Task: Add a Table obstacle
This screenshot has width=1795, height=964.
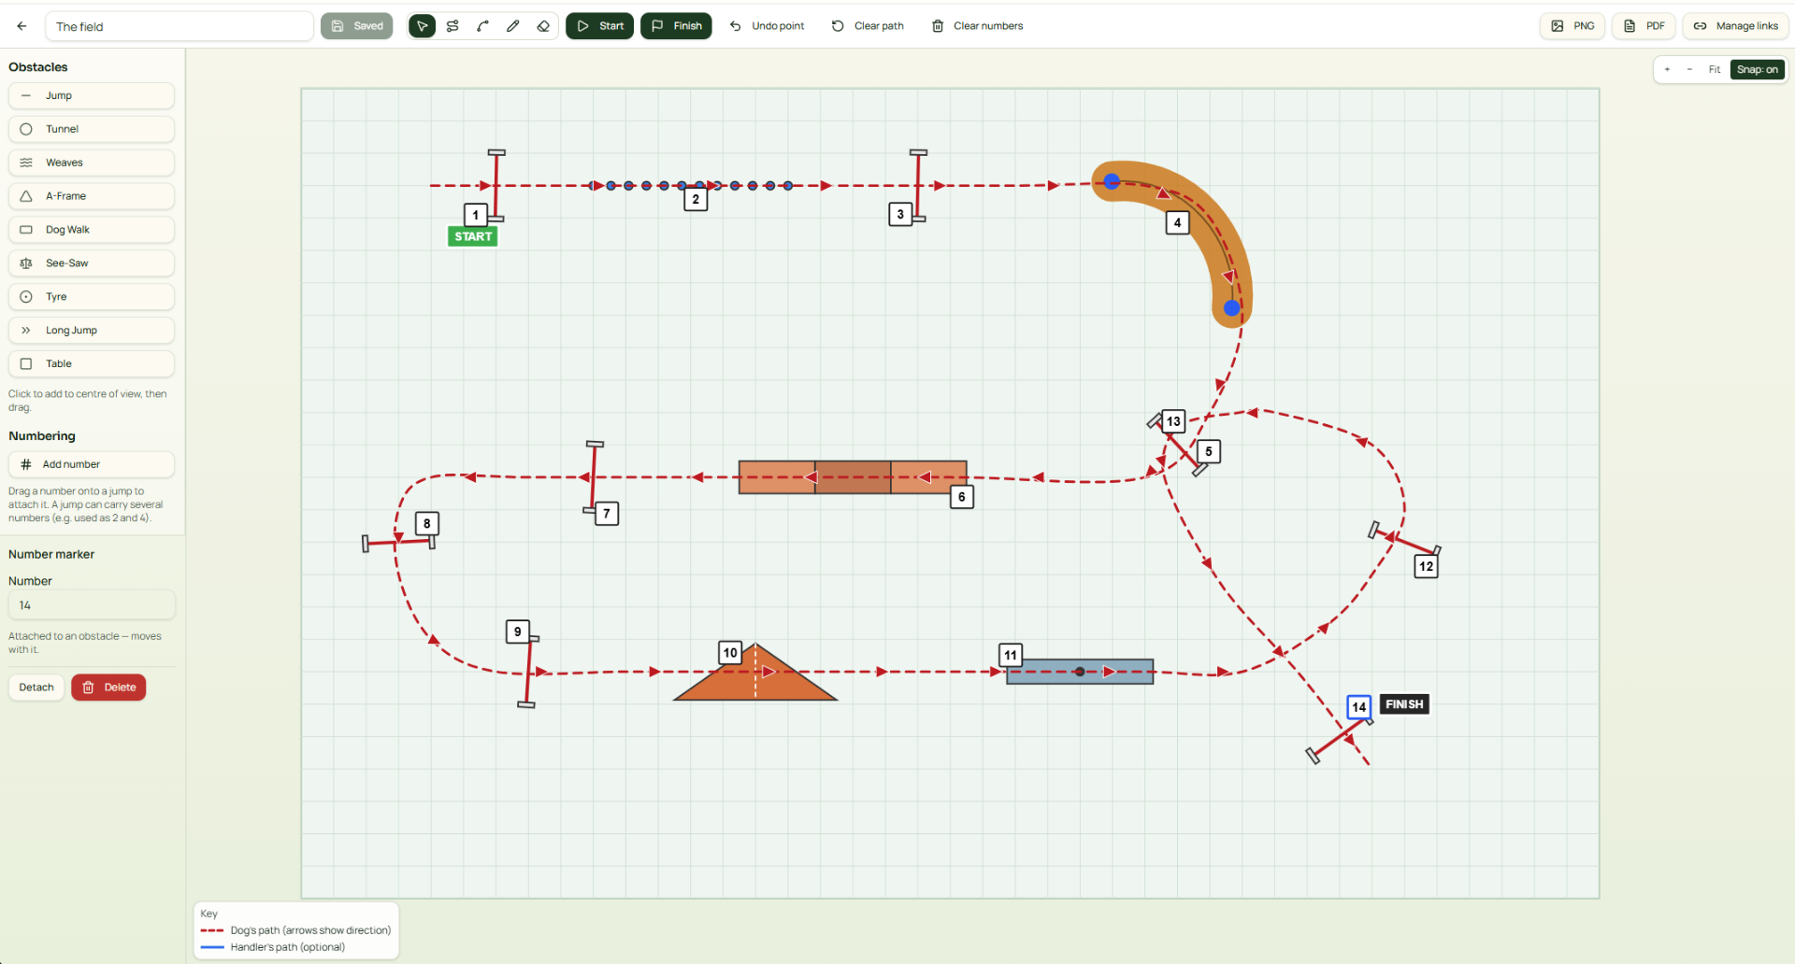Action: (92, 364)
